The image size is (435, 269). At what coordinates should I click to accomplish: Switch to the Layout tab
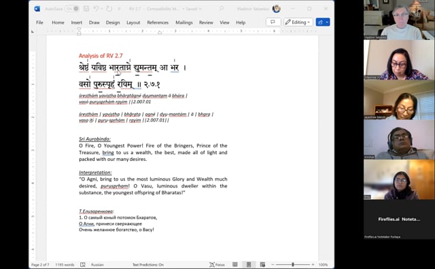pos(133,22)
